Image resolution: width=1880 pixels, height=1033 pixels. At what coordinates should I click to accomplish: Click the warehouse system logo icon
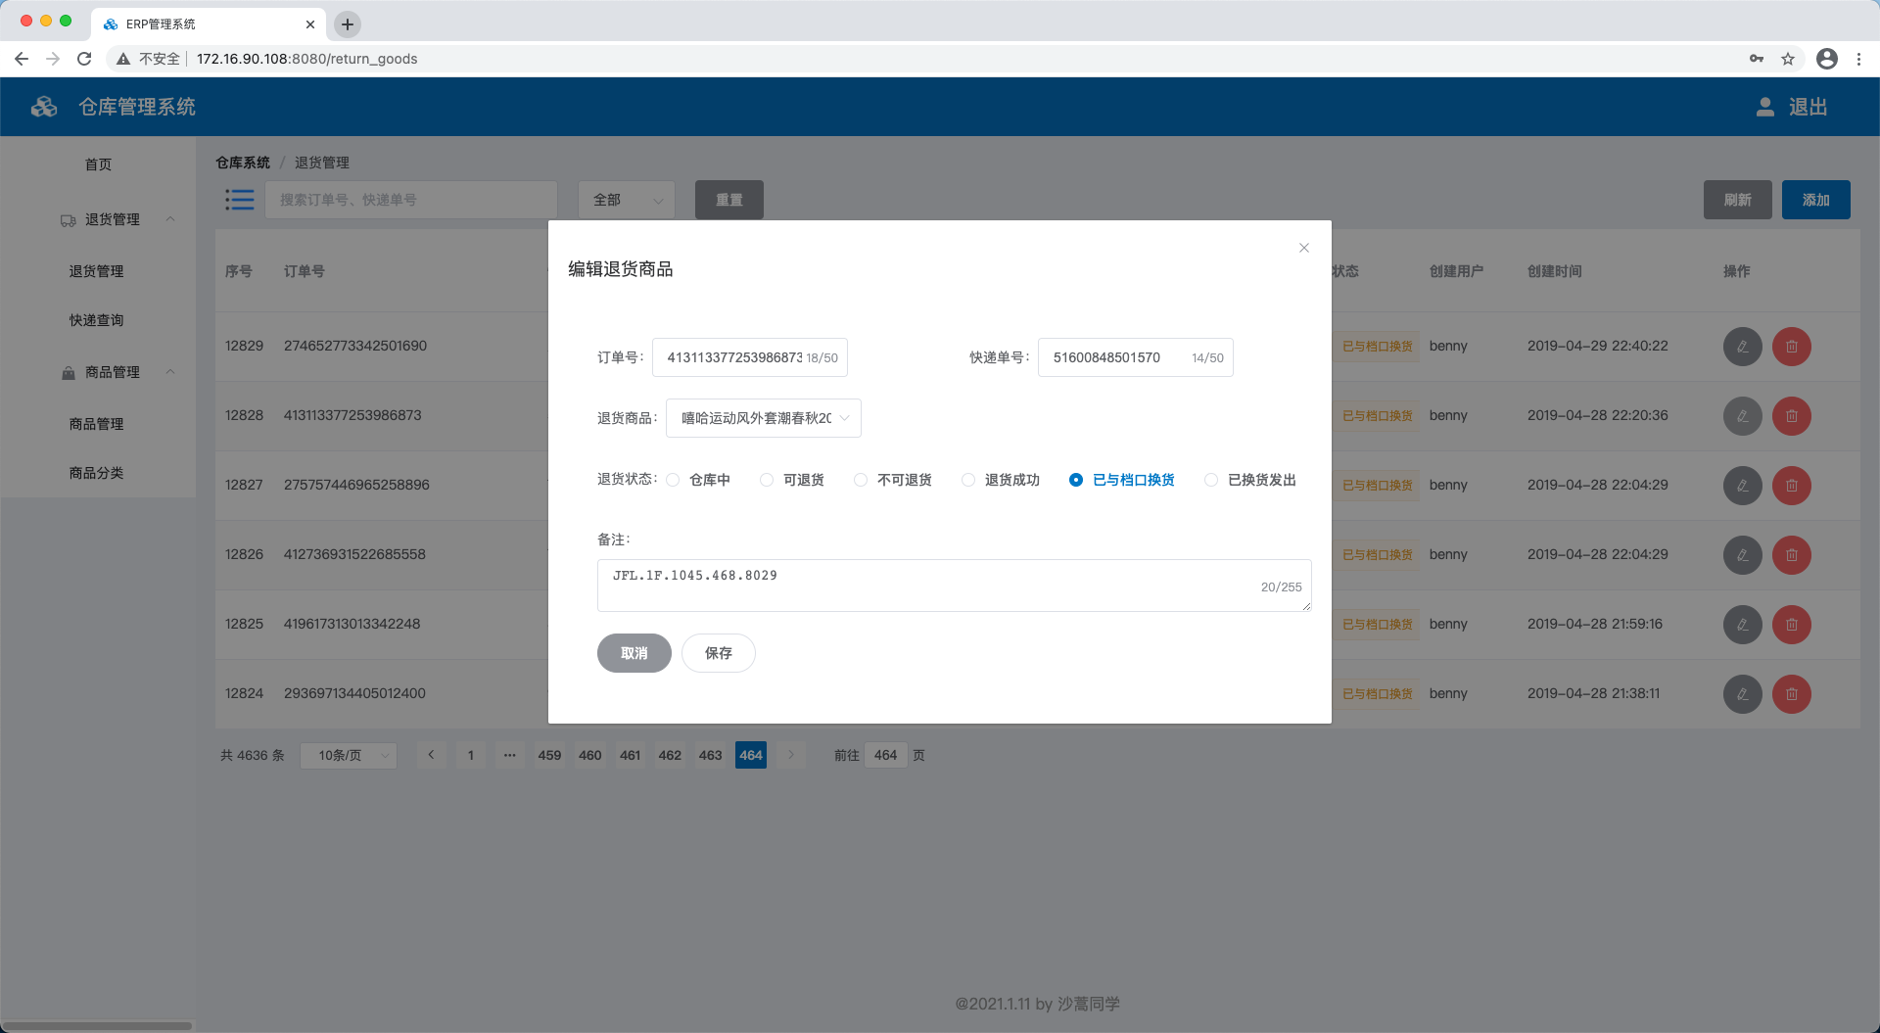click(44, 107)
